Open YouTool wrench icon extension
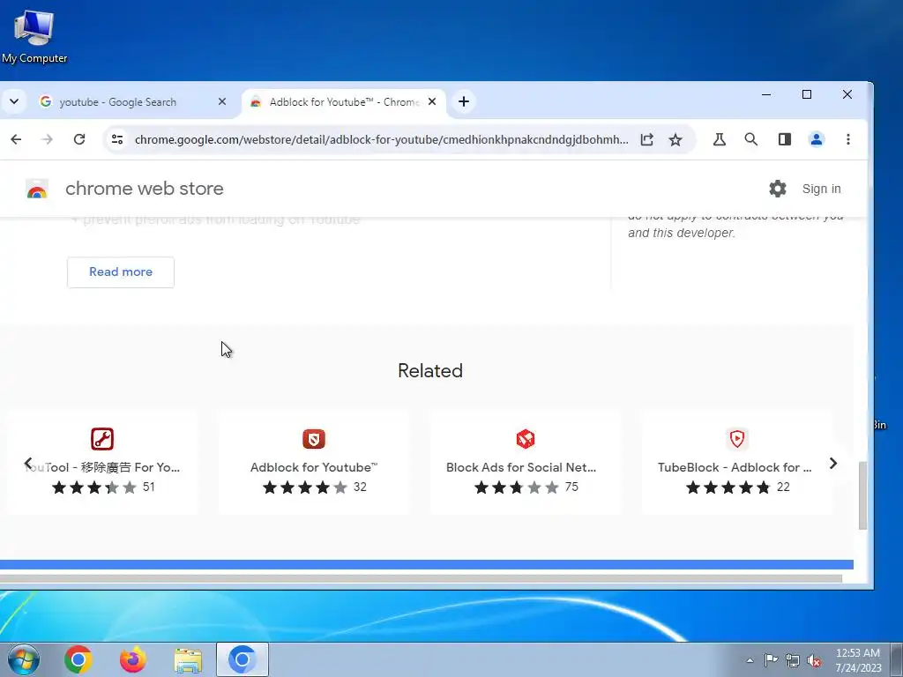903x677 pixels. [102, 439]
